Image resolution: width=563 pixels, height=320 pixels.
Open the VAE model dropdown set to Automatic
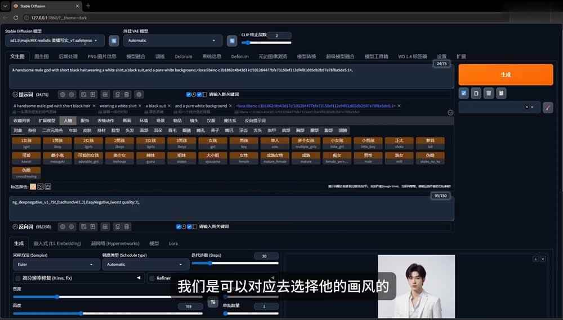pos(172,41)
